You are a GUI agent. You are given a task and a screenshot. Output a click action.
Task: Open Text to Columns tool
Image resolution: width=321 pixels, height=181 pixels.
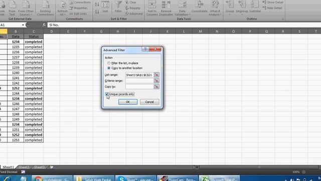click(x=152, y=8)
